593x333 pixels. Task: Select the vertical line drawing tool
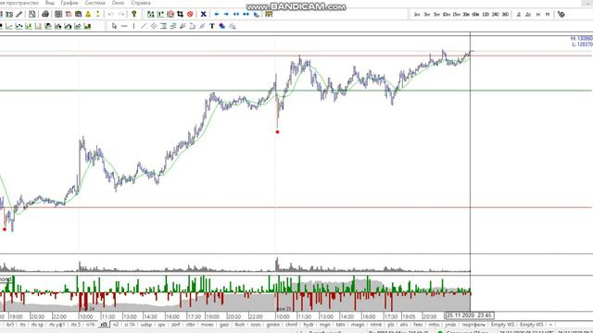[133, 26]
